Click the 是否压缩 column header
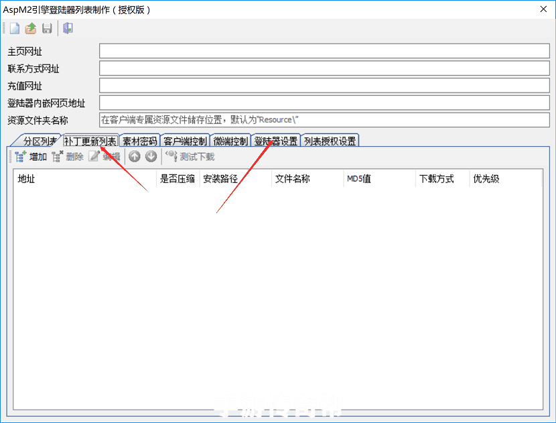556x423 pixels. click(178, 178)
